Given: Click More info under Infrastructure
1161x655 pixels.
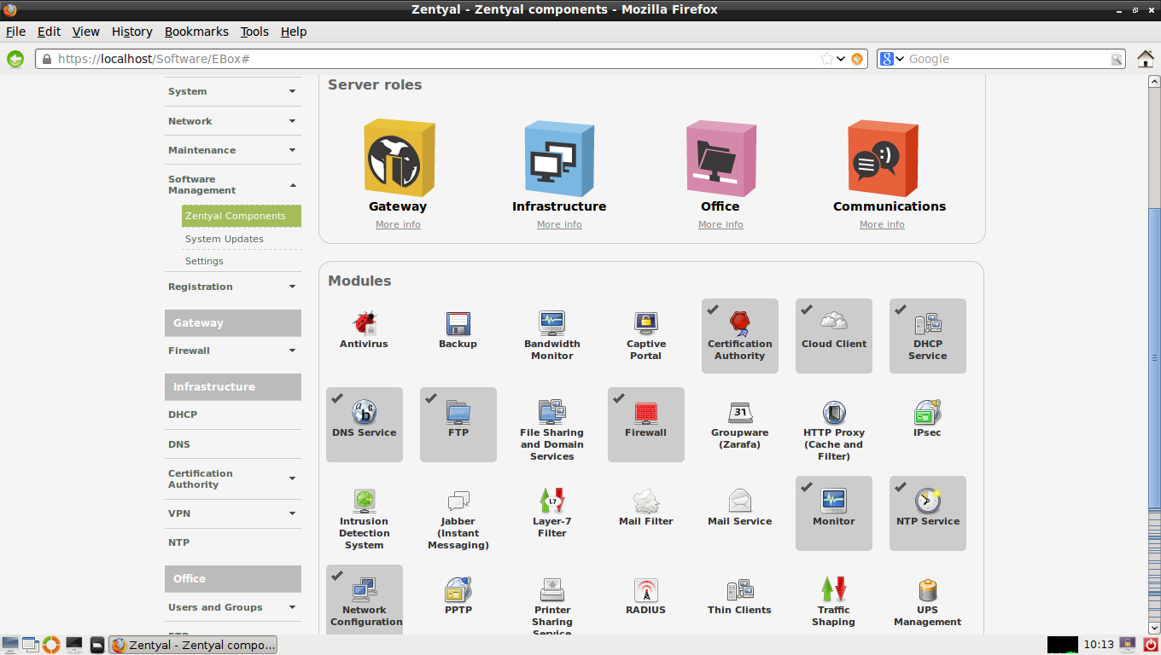Looking at the screenshot, I should click(x=559, y=224).
